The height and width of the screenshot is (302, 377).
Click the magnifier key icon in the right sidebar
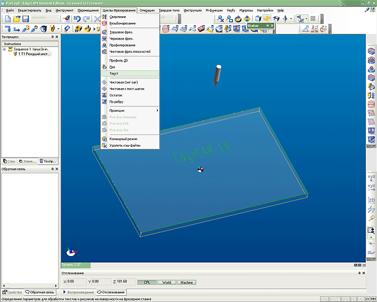point(372,218)
